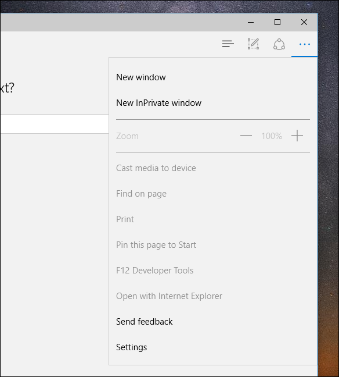Image resolution: width=339 pixels, height=377 pixels.
Task: Zoom in with the plus button
Action: (297, 136)
